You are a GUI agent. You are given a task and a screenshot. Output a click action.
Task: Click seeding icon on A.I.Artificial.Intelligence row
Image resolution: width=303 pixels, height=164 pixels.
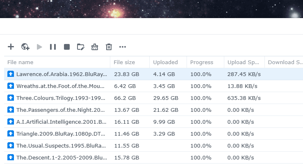(11, 122)
